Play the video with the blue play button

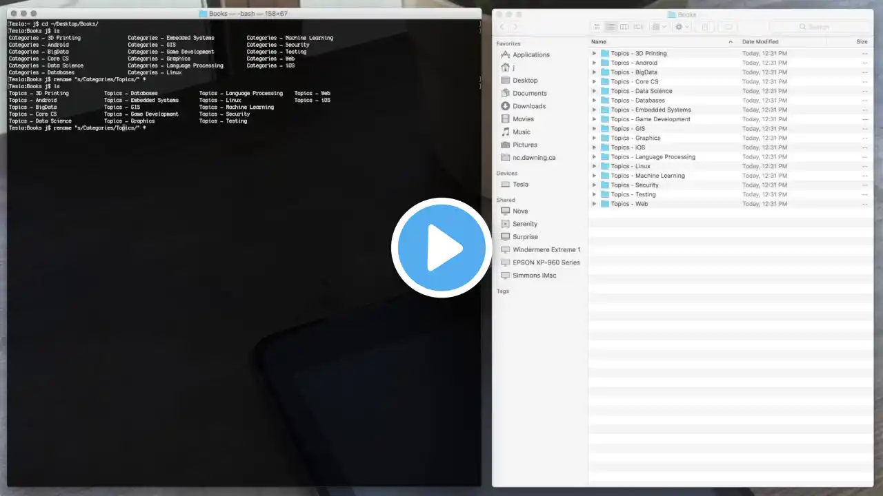[441, 248]
